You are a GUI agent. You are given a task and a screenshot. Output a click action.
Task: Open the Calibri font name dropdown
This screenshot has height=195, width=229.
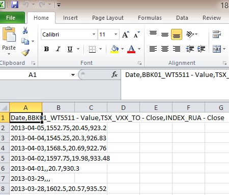(94, 34)
